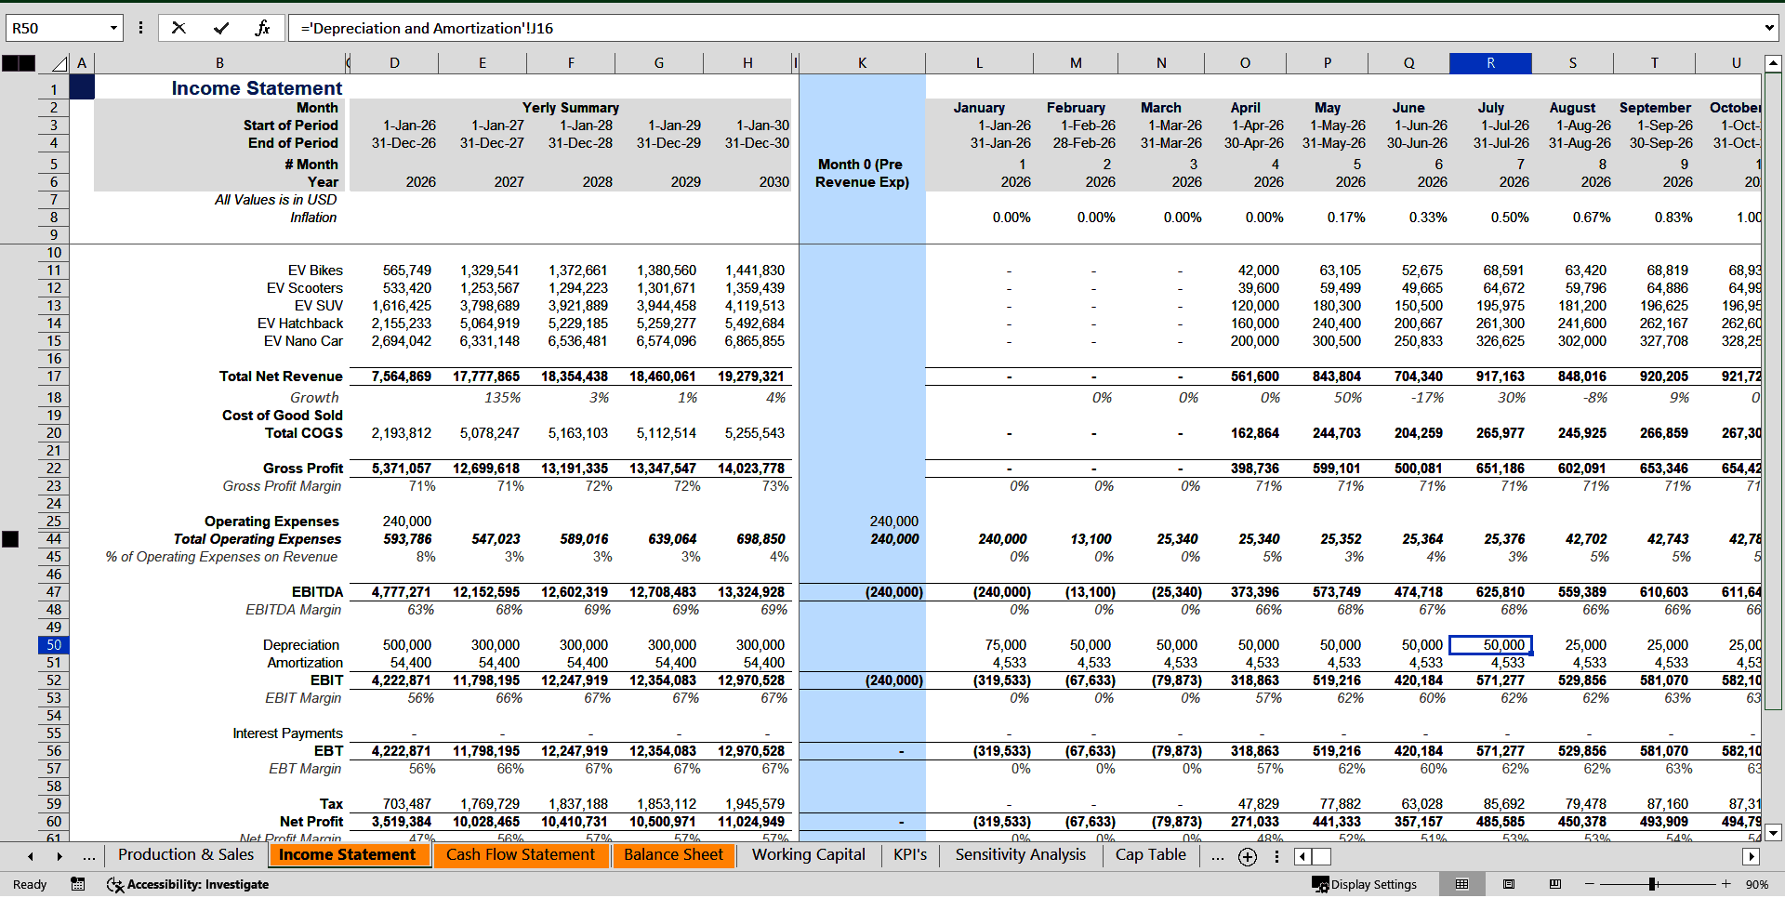The height and width of the screenshot is (898, 1785).
Task: Click the zoom in plus icon
Action: [x=1726, y=884]
